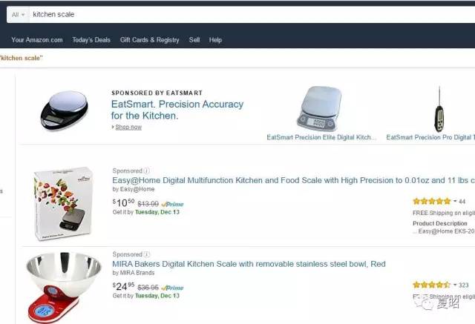Image resolution: width=475 pixels, height=324 pixels.
Task: Click the Sell link in navigation
Action: (x=194, y=40)
